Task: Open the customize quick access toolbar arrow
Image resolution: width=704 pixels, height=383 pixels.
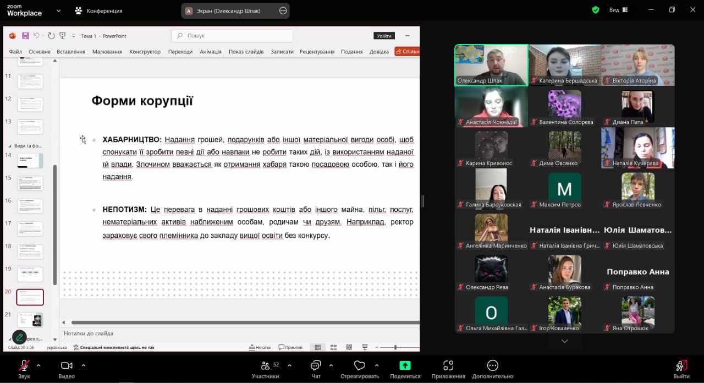Action: (x=73, y=36)
